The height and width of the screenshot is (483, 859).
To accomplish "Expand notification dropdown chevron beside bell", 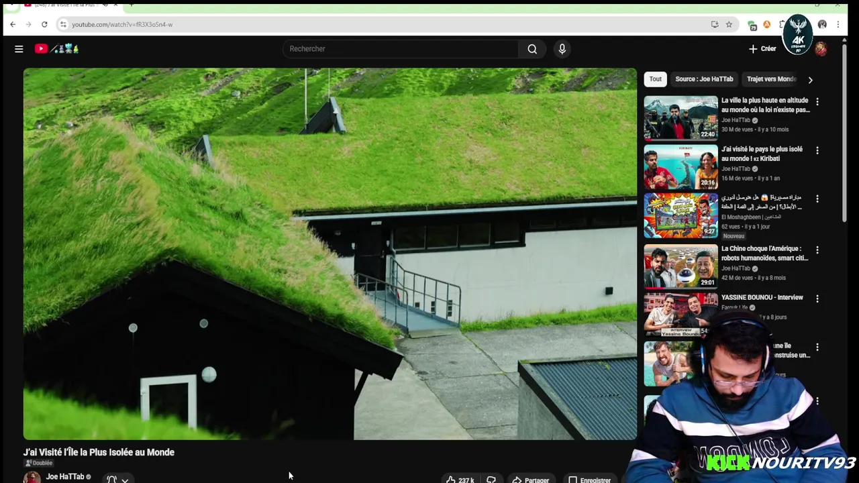I will [125, 480].
